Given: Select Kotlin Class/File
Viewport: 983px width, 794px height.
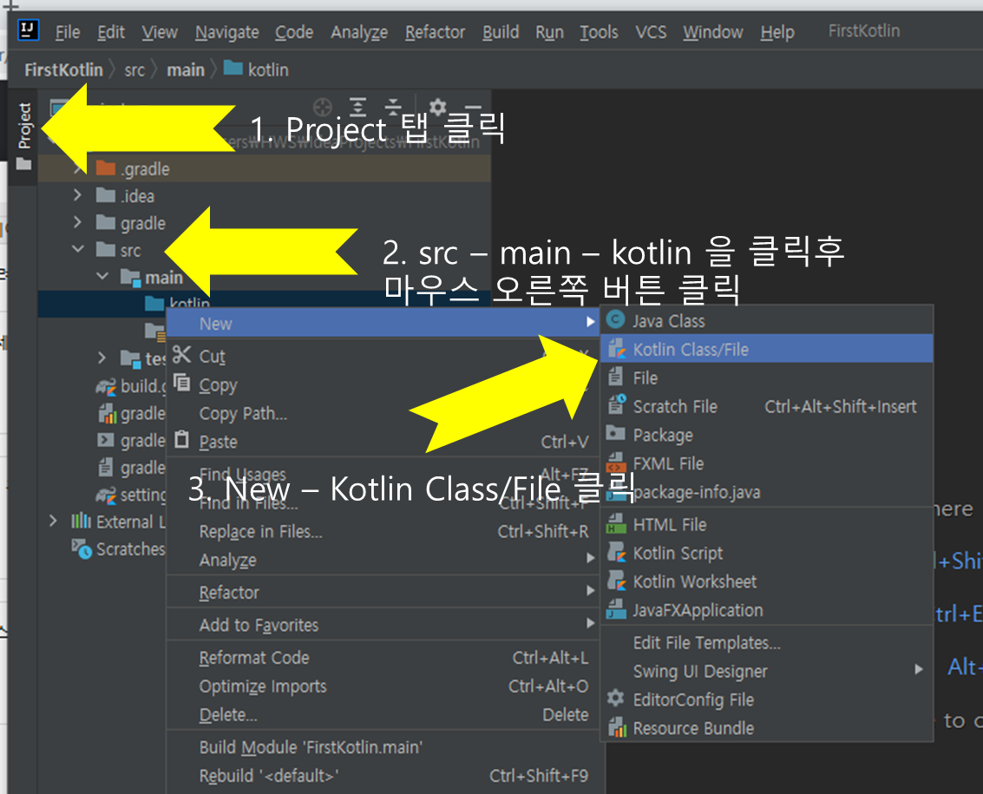Looking at the screenshot, I should tap(767, 349).
